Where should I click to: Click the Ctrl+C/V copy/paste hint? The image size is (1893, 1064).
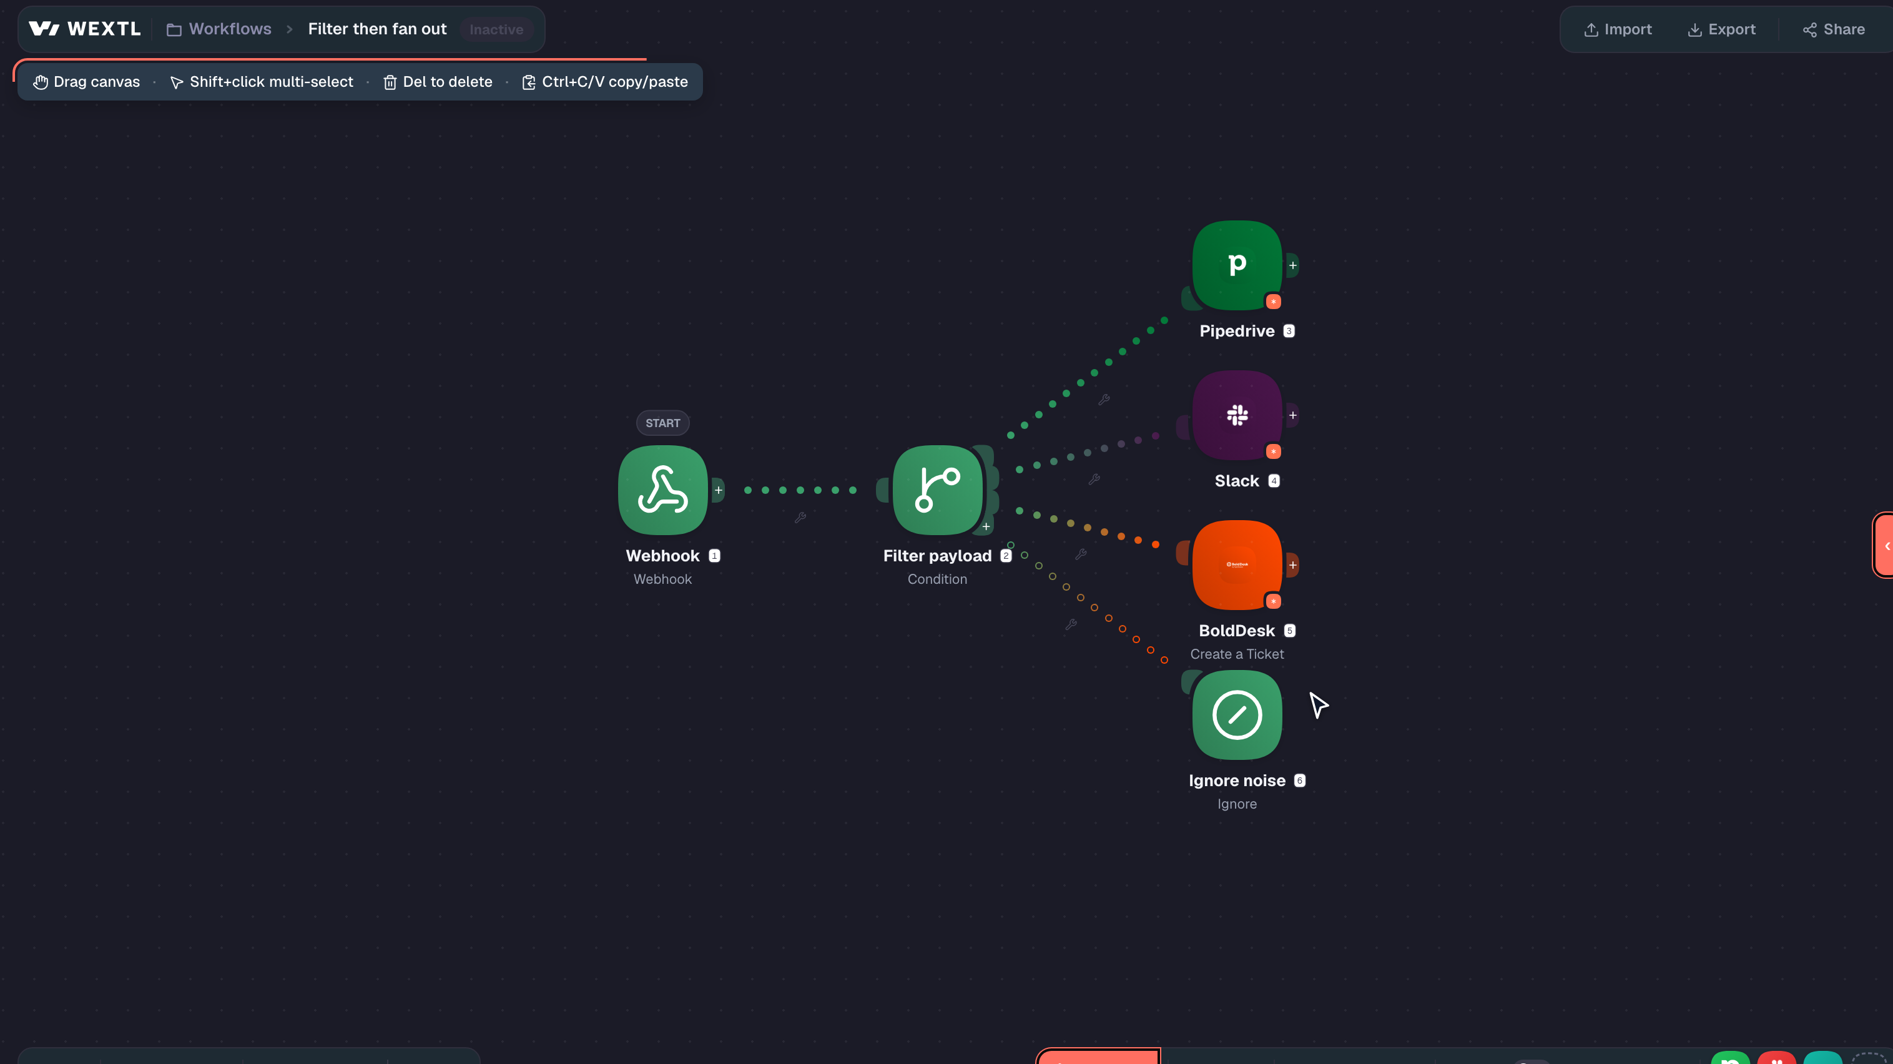605,82
